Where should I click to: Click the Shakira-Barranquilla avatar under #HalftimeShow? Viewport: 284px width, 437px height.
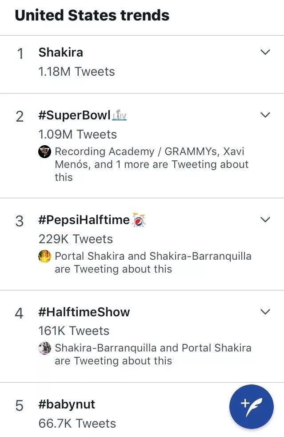pyautogui.click(x=45, y=348)
